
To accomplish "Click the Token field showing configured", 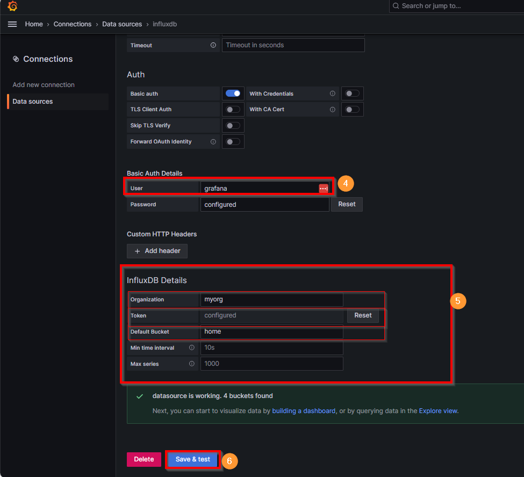I will pyautogui.click(x=272, y=315).
